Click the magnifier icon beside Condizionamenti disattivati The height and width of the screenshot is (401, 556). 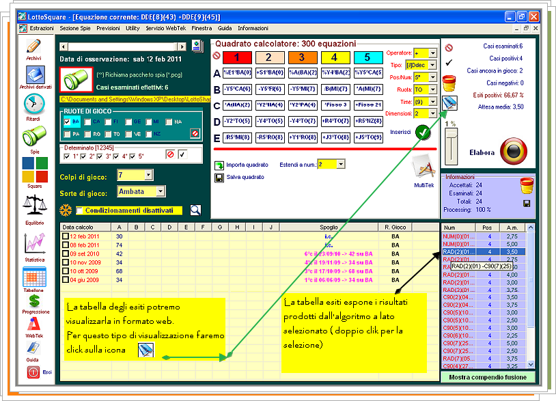click(195, 210)
